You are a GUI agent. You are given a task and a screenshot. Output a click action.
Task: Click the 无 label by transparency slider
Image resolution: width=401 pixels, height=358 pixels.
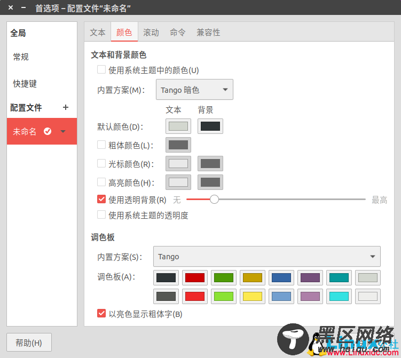point(177,200)
